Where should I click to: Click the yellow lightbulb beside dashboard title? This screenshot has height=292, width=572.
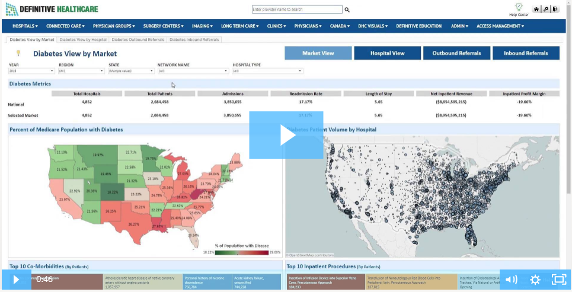(18, 53)
